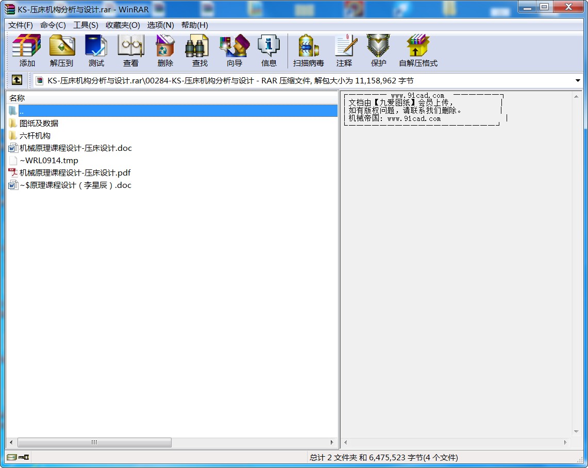588x468 pixels.
Task: Click the 名称 column header
Action: pos(17,98)
